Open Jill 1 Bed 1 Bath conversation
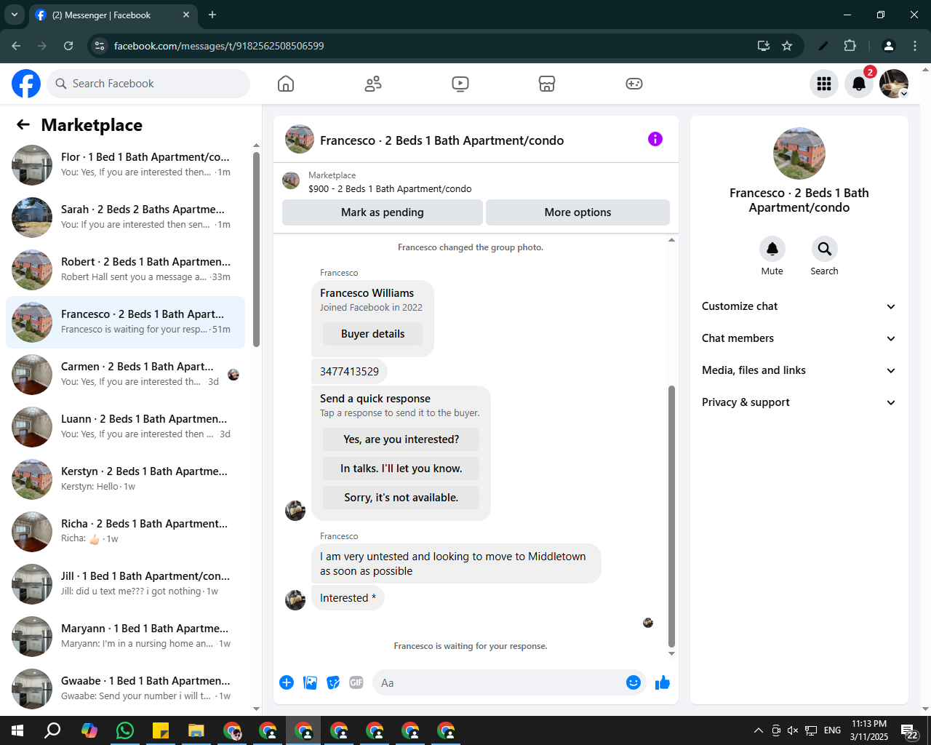This screenshot has width=931, height=745. pos(125,584)
